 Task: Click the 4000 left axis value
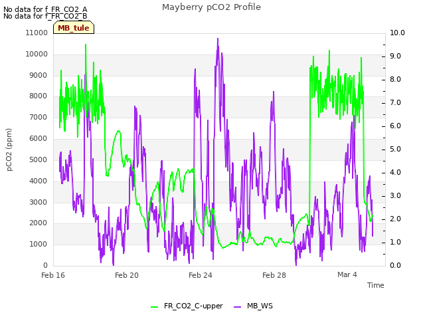point(39,181)
